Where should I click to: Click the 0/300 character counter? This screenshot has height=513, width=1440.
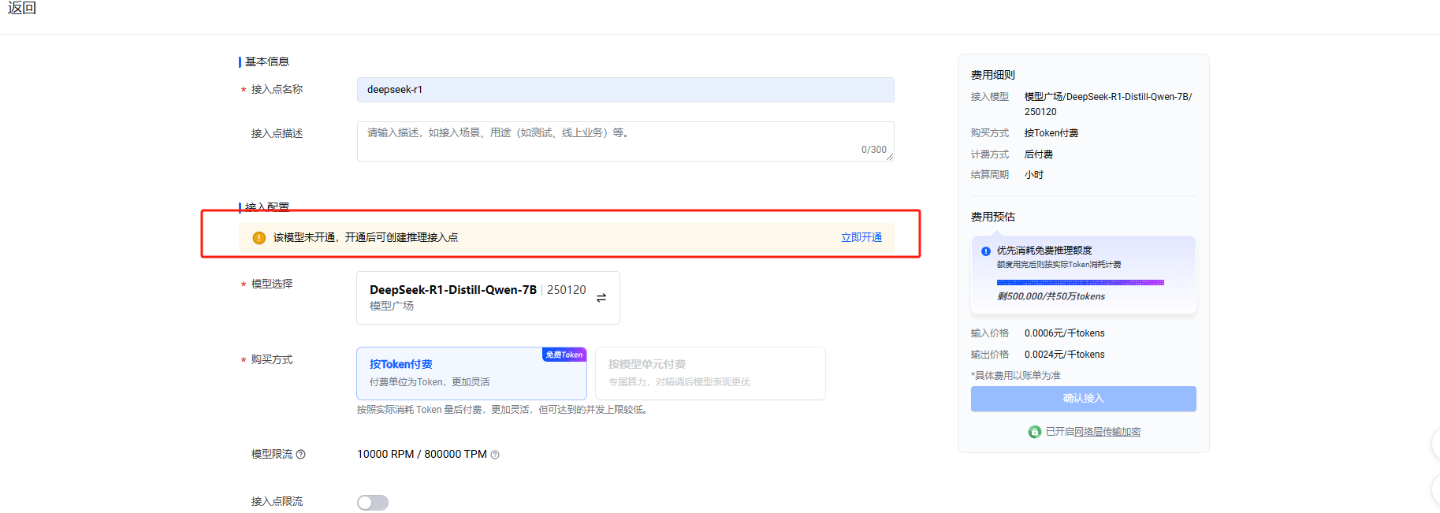pyautogui.click(x=873, y=150)
